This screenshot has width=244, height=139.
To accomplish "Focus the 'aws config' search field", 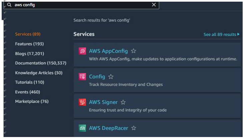I will pyautogui.click(x=81, y=5).
